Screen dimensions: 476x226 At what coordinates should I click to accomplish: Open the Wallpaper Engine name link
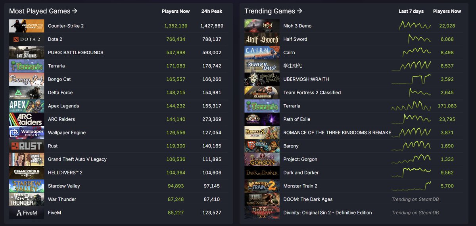click(67, 132)
